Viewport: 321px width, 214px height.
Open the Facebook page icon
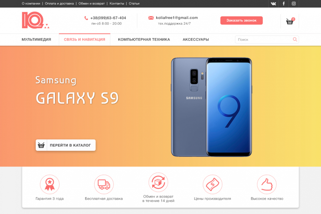coord(284,4)
